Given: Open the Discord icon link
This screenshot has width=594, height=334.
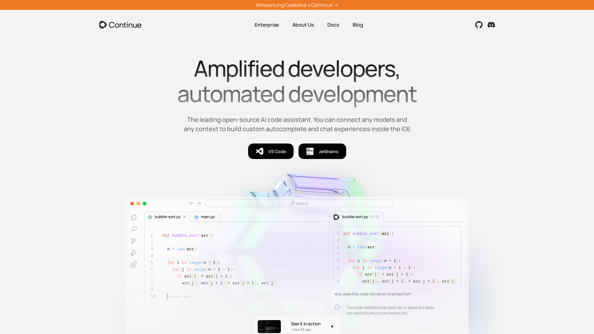Looking at the screenshot, I should click(491, 25).
